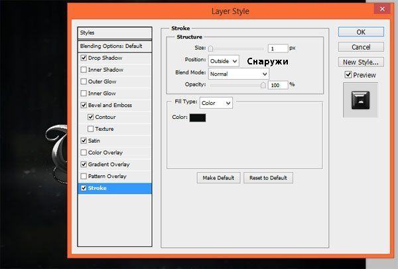This screenshot has width=398, height=269.
Task: Select the Pattern Overlay label
Action: pos(107,176)
